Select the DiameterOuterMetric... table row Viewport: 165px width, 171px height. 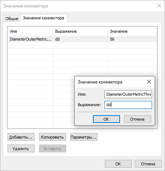[x=82, y=39]
